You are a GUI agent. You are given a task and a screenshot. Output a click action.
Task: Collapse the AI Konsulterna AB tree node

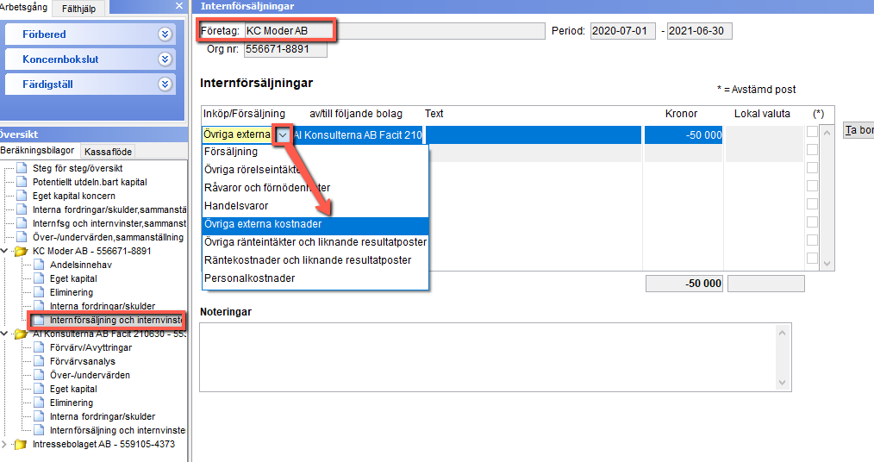(4, 334)
